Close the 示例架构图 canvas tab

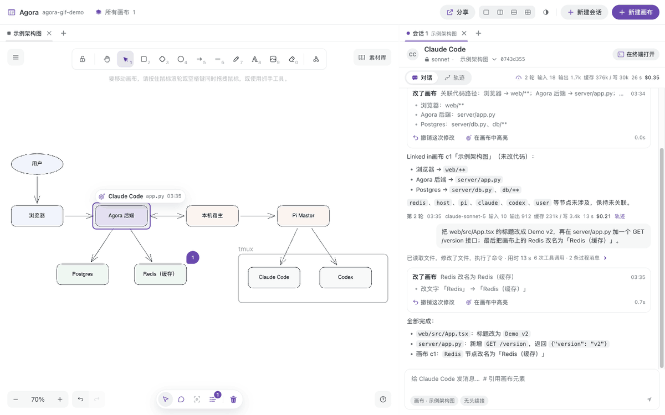[x=49, y=33]
